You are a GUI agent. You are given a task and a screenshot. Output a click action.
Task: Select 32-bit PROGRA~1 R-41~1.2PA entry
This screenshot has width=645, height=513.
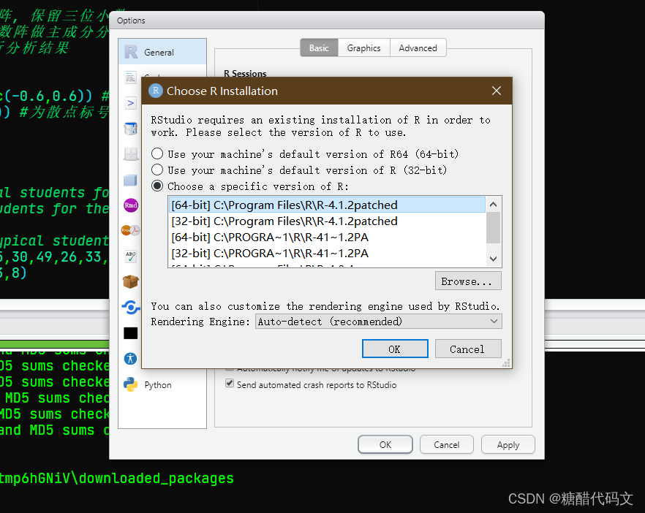[327, 253]
